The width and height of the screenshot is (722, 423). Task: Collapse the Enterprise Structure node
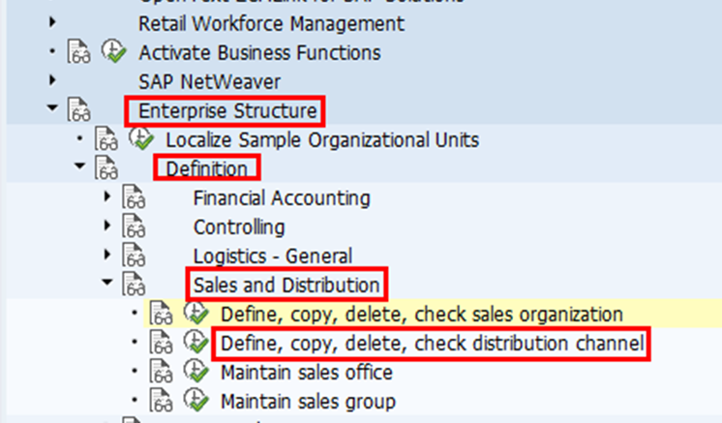pos(52,111)
